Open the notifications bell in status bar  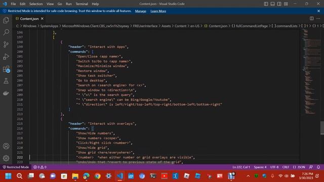[x=318, y=167]
